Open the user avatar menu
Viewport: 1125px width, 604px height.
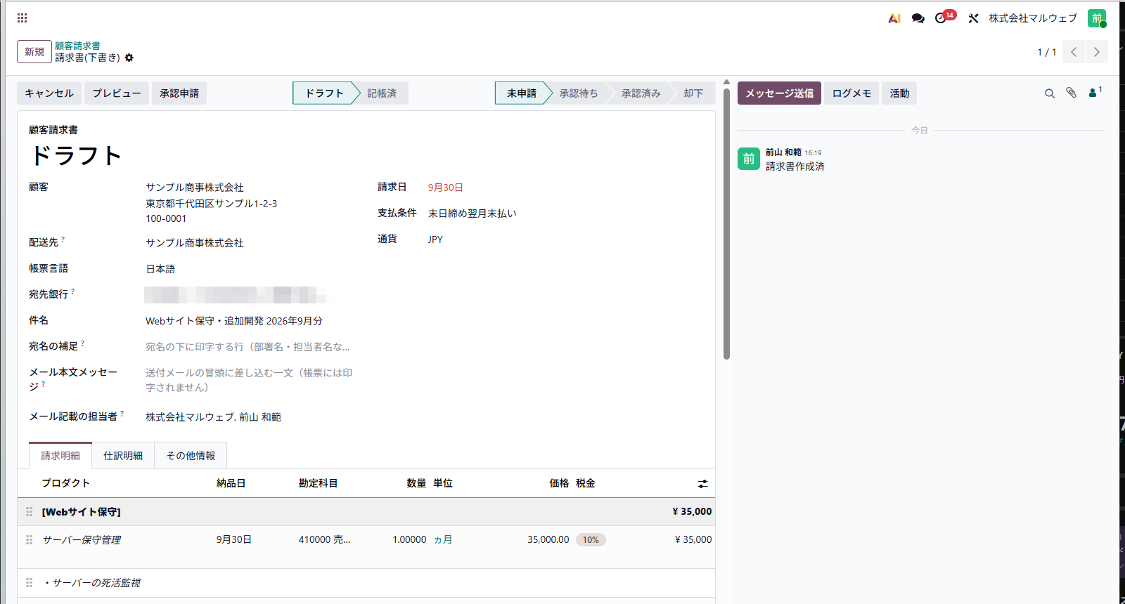pyautogui.click(x=1097, y=18)
